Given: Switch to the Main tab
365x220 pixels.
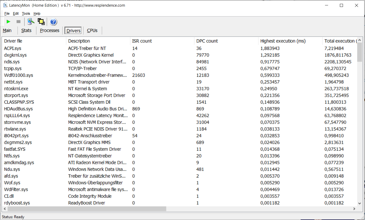Looking at the screenshot, I should (7, 30).
